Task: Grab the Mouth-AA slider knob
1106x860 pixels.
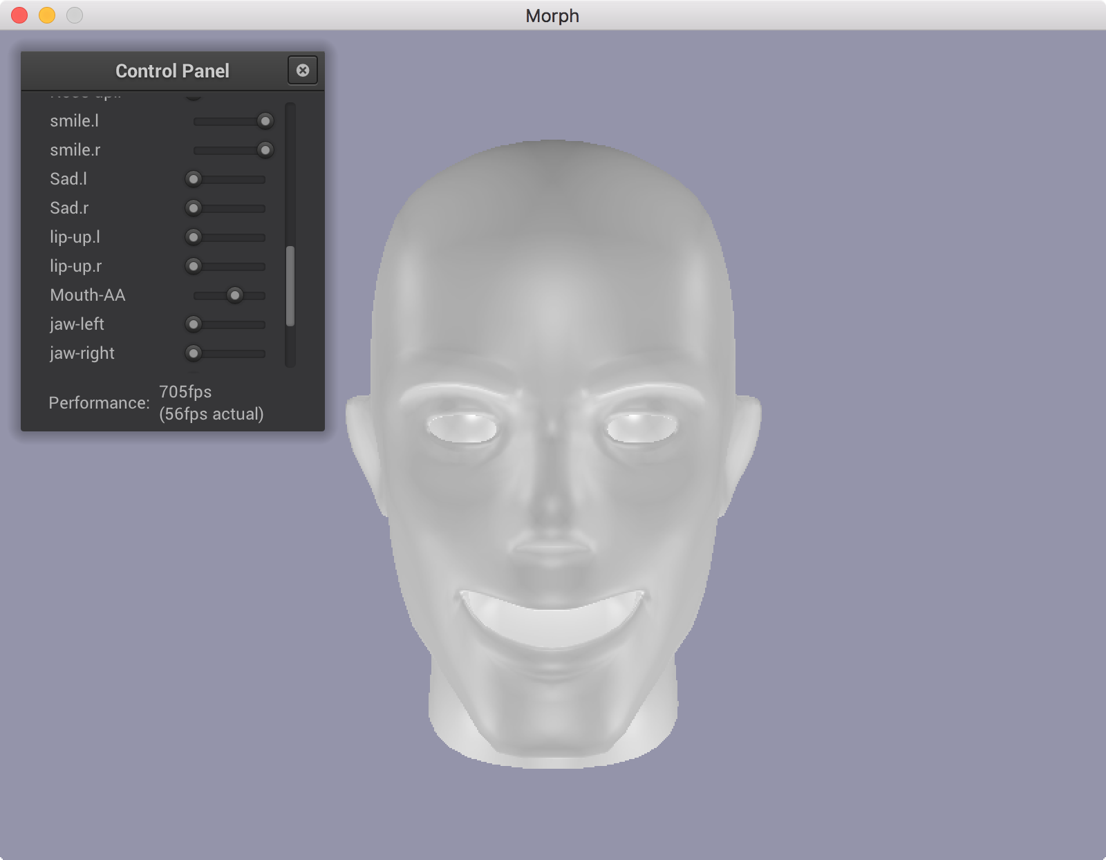Action: point(235,295)
